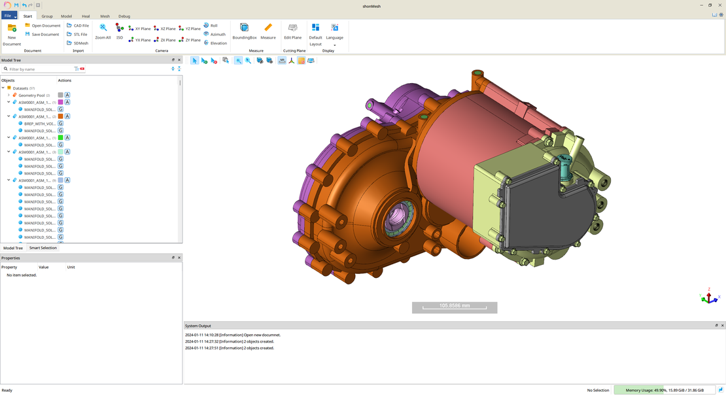
Task: Import an STL File
Action: click(x=77, y=34)
